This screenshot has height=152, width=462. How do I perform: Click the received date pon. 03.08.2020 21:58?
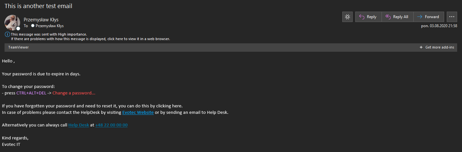[439, 26]
